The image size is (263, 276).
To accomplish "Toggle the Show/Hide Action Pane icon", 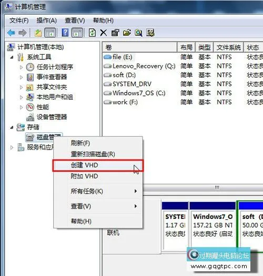I will [x=77, y=33].
